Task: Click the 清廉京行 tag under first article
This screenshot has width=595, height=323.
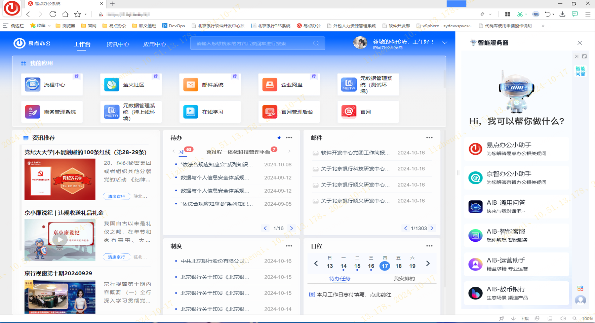Action: 116,196
